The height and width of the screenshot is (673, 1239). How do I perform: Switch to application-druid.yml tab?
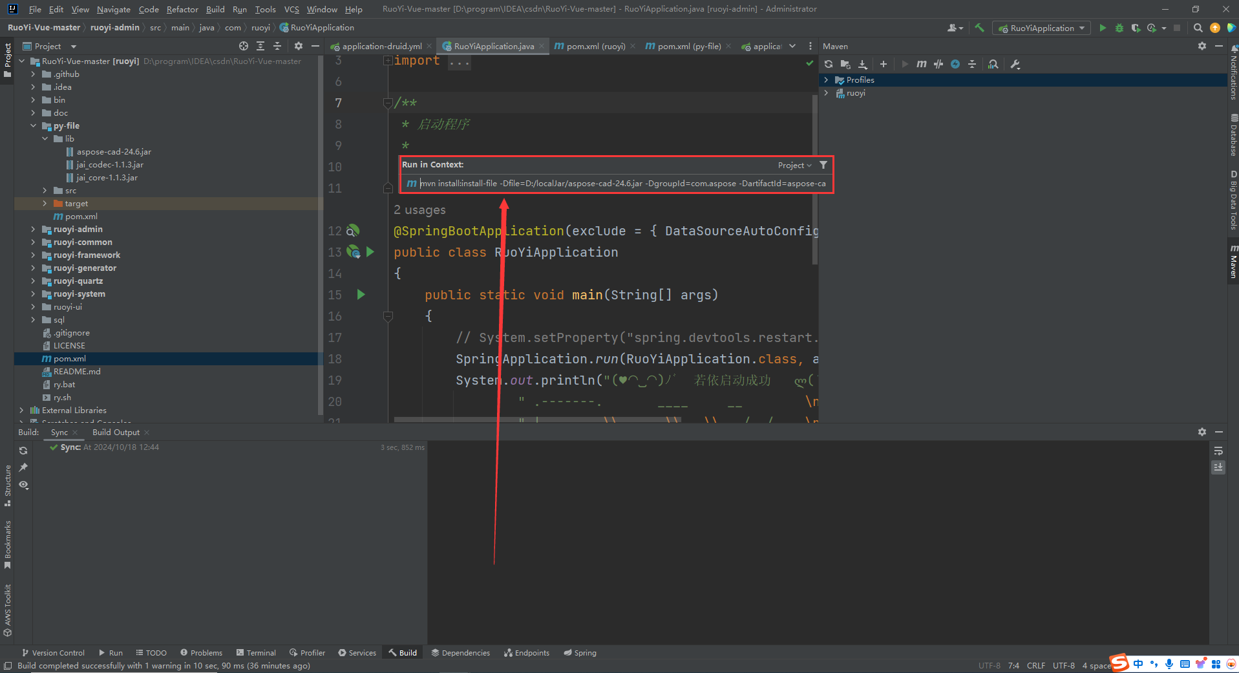pos(381,46)
